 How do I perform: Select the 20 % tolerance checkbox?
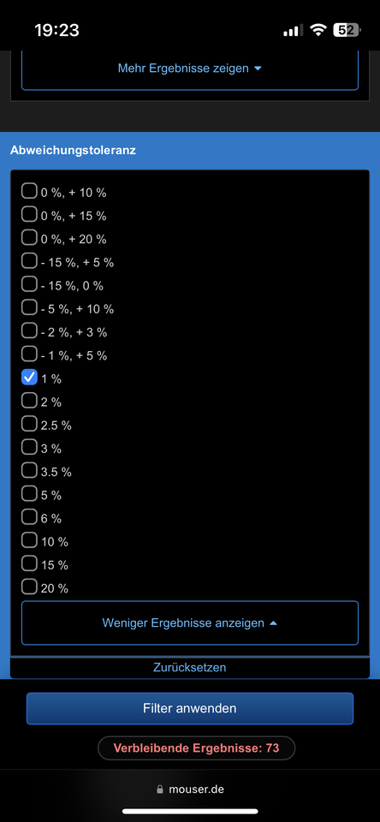tap(29, 587)
